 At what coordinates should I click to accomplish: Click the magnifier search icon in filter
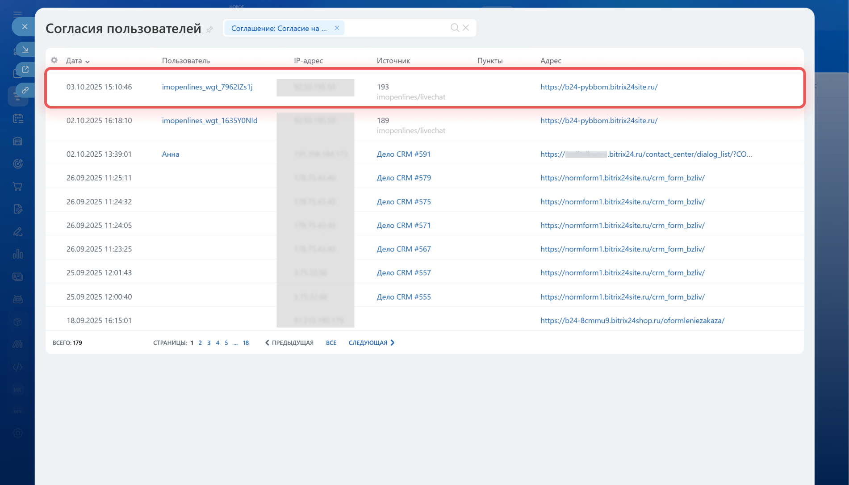point(455,28)
